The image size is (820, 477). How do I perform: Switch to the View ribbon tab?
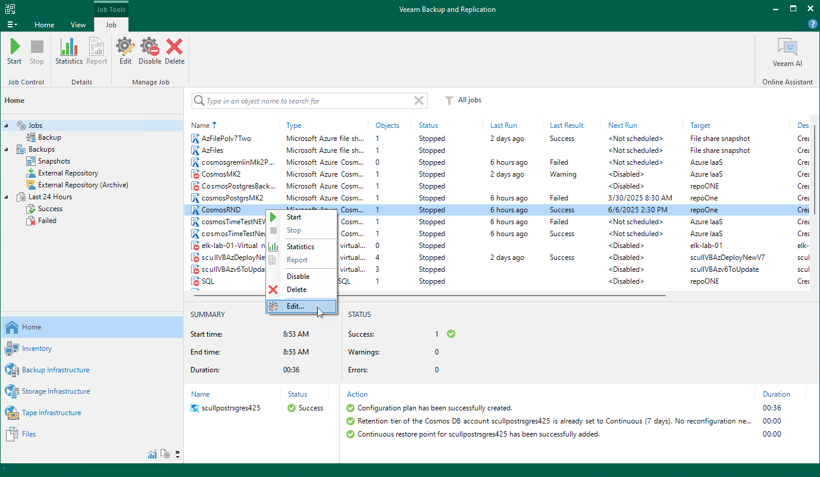[x=78, y=25]
